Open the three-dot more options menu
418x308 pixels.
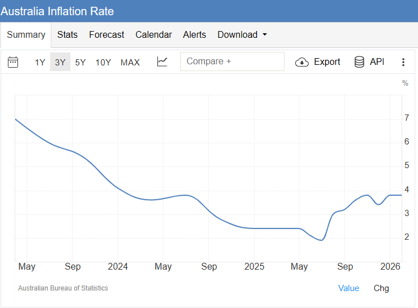pos(403,62)
